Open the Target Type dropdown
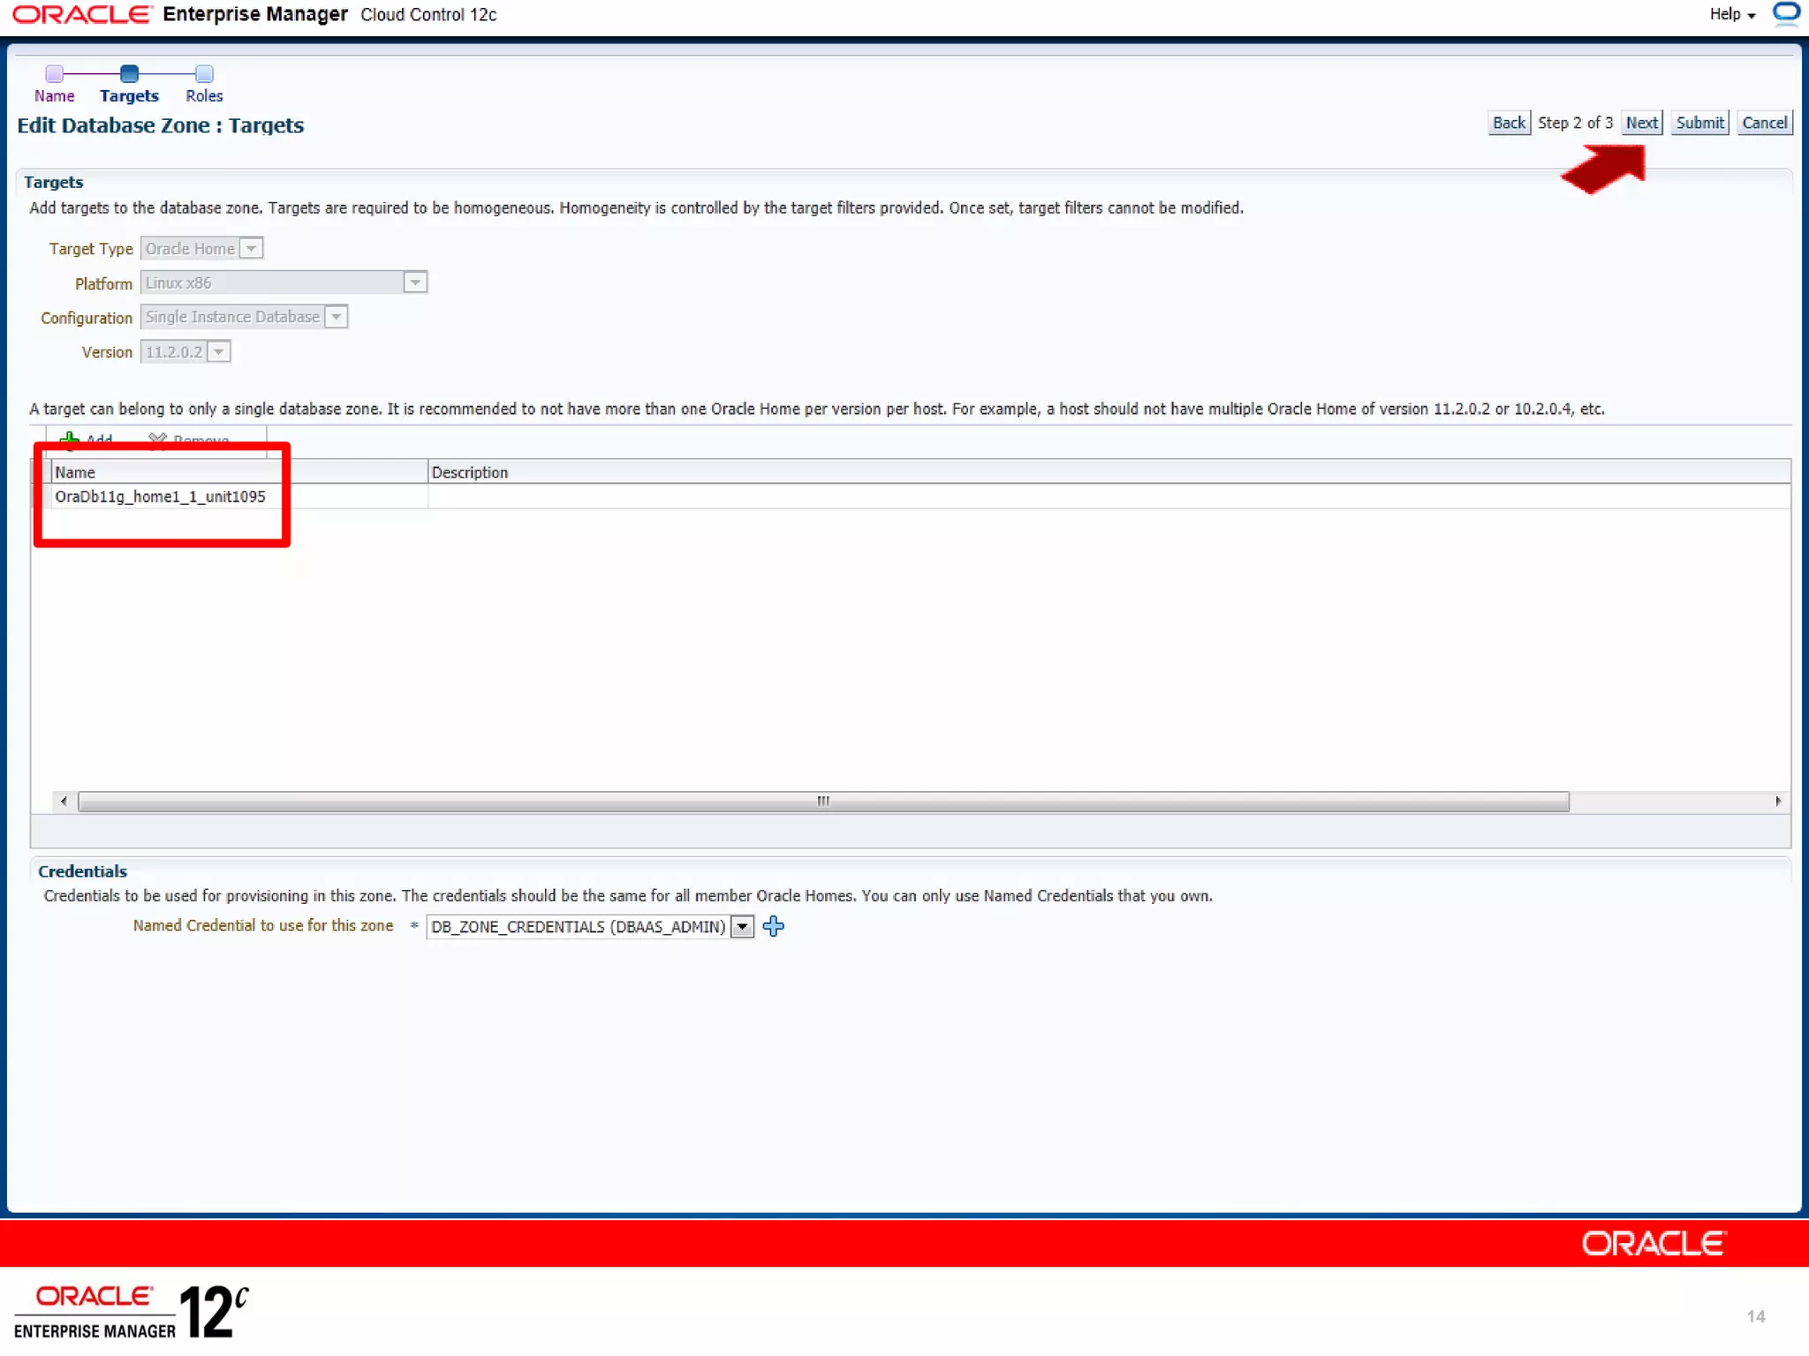 click(x=252, y=249)
